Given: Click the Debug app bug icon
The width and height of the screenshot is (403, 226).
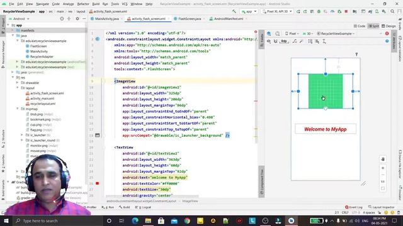Looking at the screenshot, I should click(319, 11).
